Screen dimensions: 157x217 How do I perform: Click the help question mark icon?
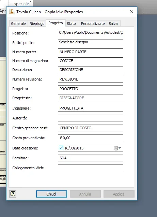[x=13, y=194]
